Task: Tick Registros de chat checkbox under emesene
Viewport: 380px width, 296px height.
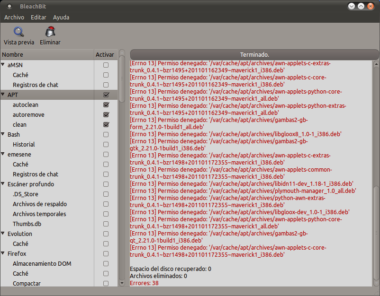Action: point(106,174)
